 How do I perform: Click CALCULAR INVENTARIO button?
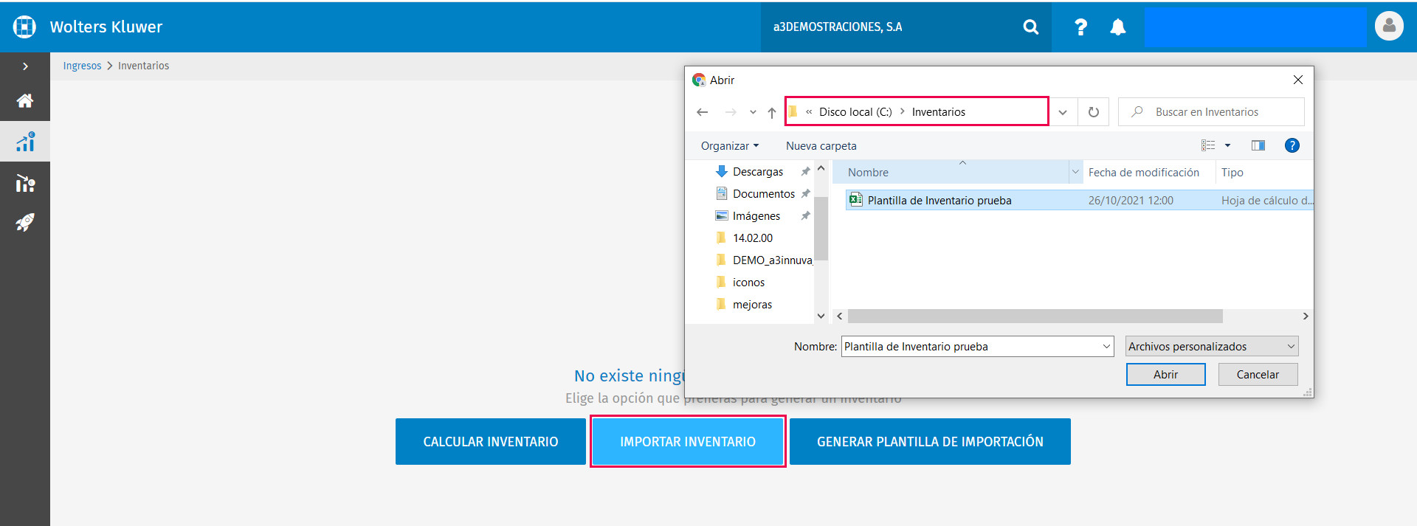click(x=491, y=442)
